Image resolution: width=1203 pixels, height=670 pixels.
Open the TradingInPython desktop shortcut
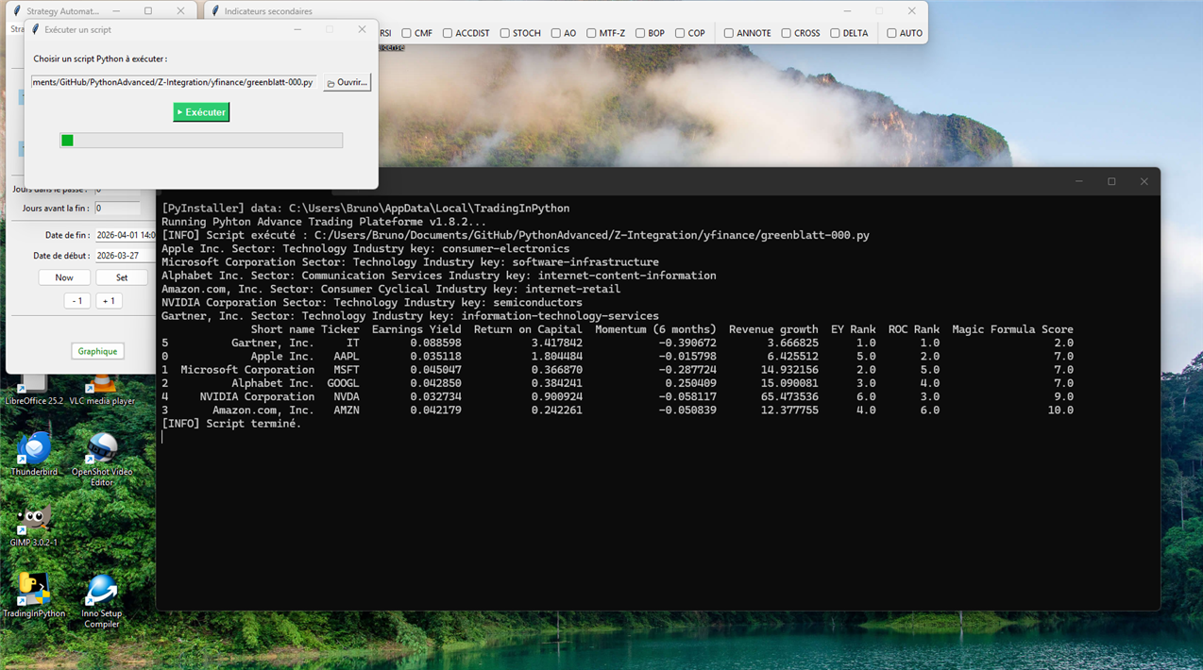point(33,591)
